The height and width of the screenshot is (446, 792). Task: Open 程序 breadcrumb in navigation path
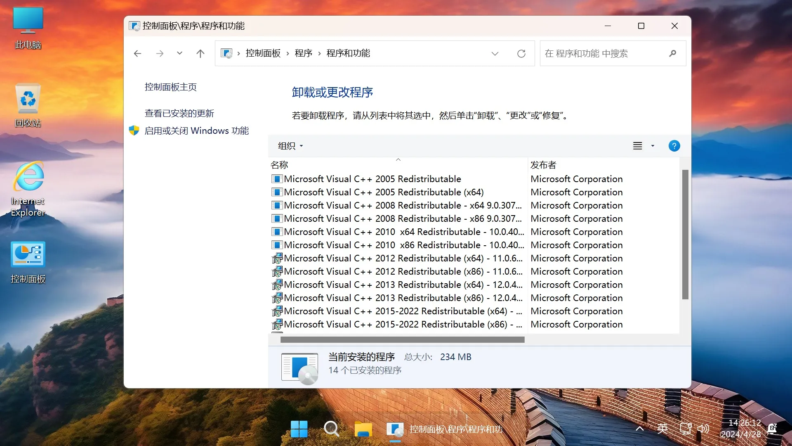(302, 53)
